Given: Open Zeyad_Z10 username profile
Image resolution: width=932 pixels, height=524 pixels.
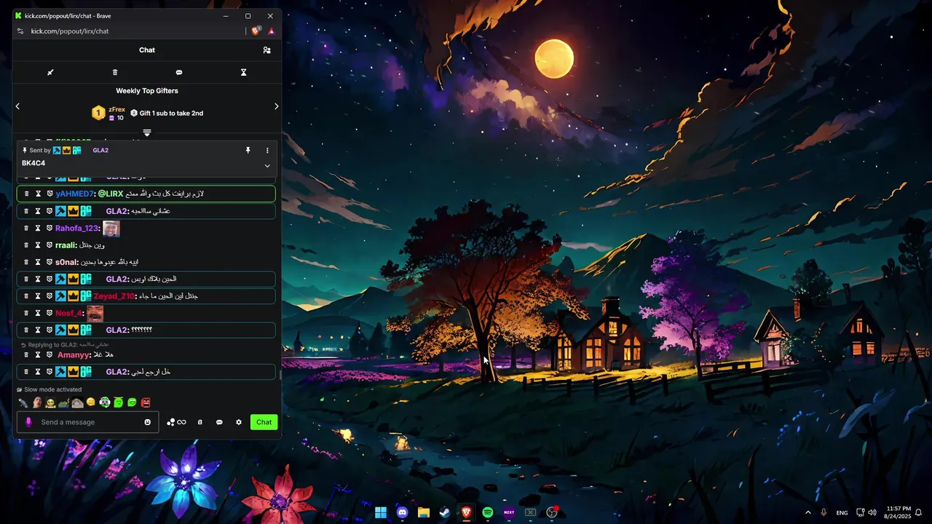Looking at the screenshot, I should pos(114,296).
